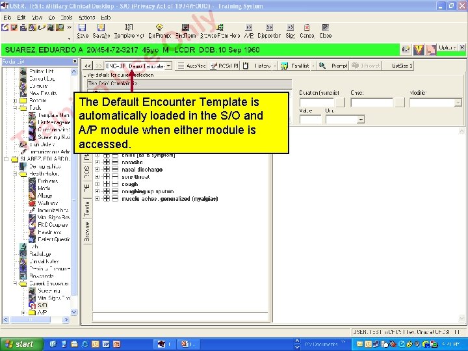The width and height of the screenshot is (468, 351).
Task: Open Wellness under Health History
Action: (x=47, y=203)
